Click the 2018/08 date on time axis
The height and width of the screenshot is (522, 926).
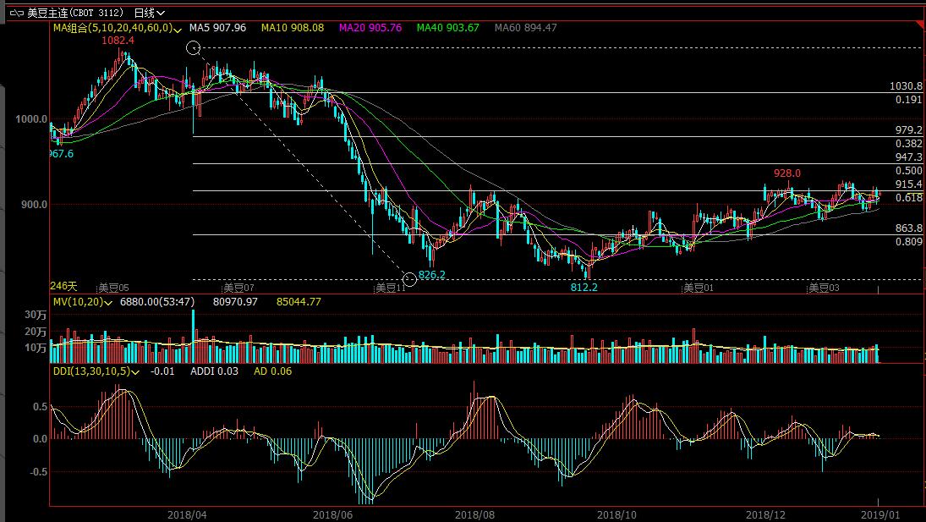tap(473, 514)
